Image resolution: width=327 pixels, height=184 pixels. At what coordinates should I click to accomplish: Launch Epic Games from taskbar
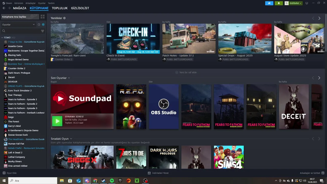coord(120,181)
